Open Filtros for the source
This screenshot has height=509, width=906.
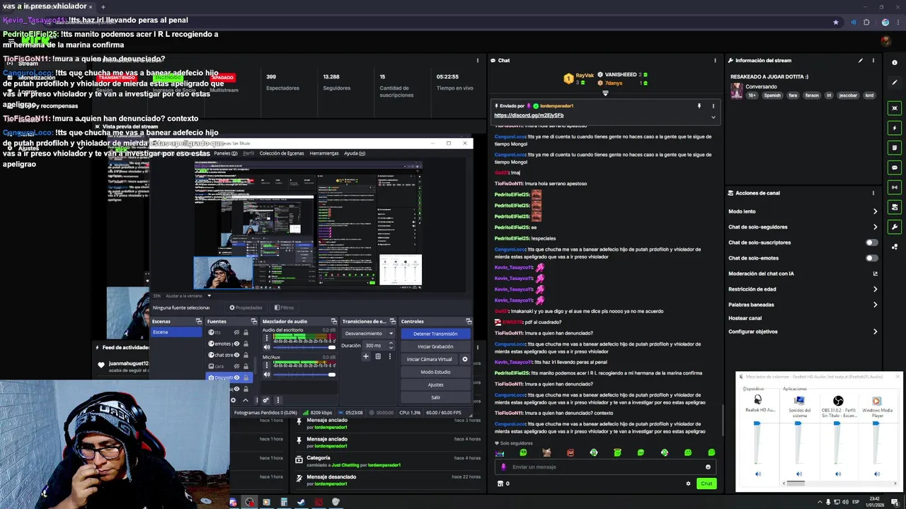click(284, 308)
